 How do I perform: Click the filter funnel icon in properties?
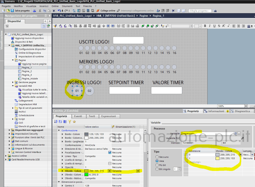(70, 122)
